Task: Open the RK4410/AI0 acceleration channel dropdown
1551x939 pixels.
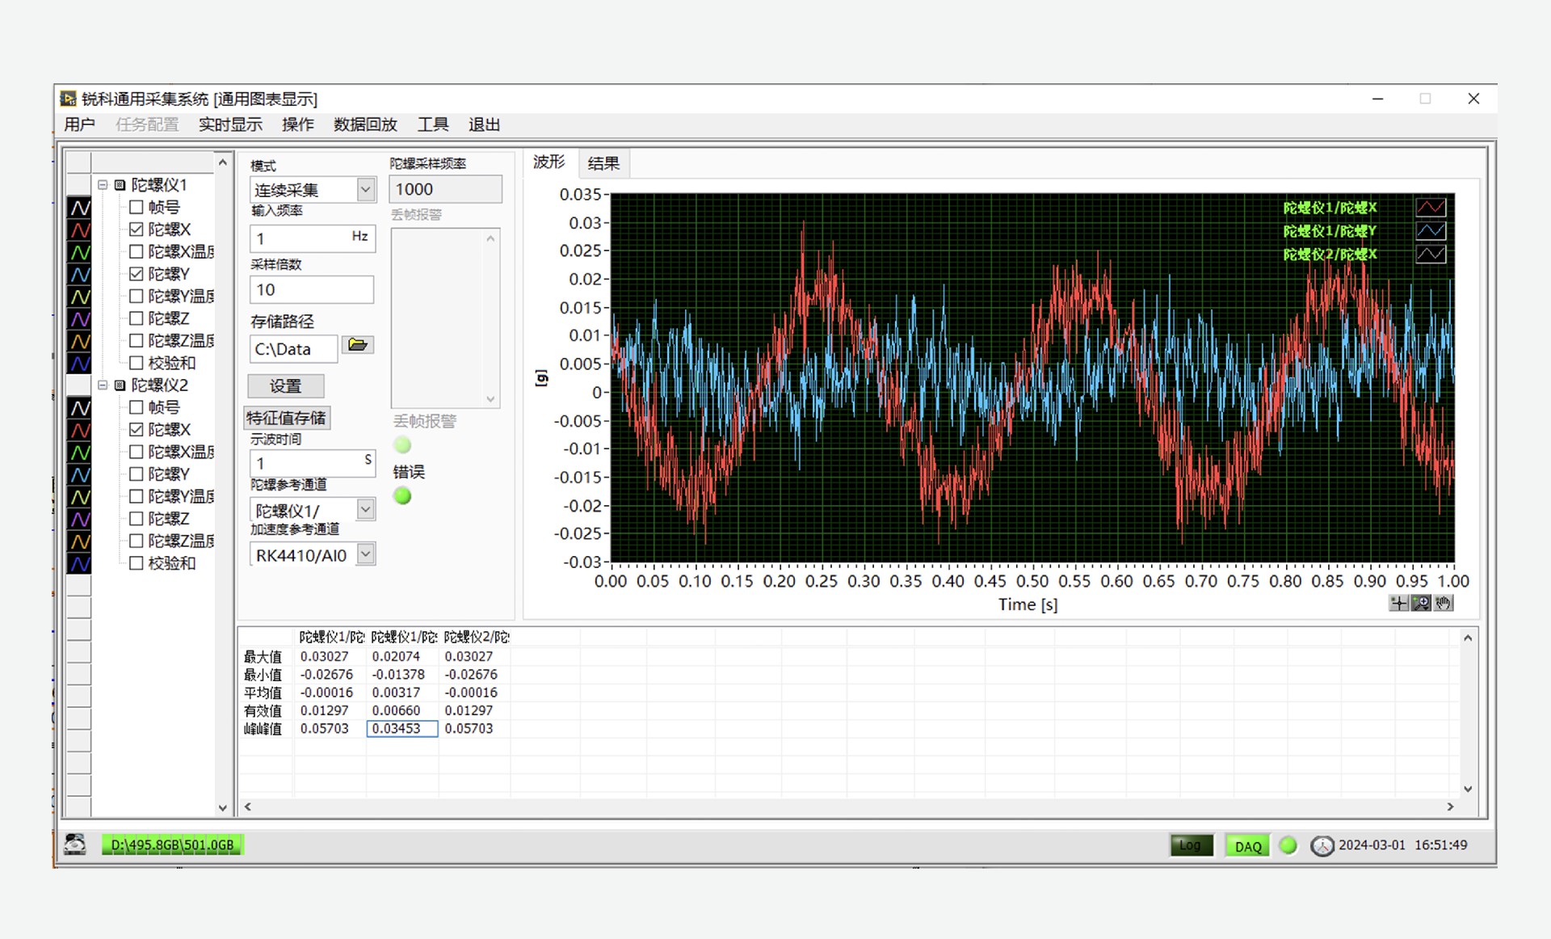Action: pos(366,554)
